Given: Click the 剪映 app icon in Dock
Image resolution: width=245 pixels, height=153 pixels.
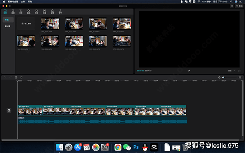Looking at the screenshot, I should [154, 147].
